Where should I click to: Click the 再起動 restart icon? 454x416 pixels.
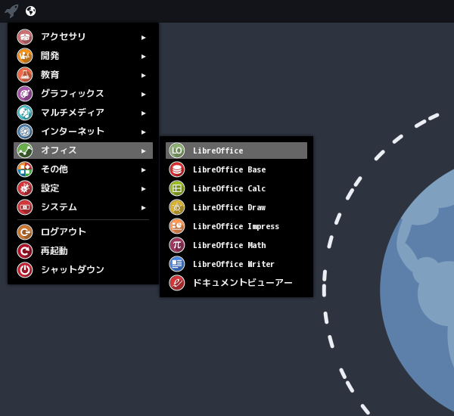coord(25,250)
